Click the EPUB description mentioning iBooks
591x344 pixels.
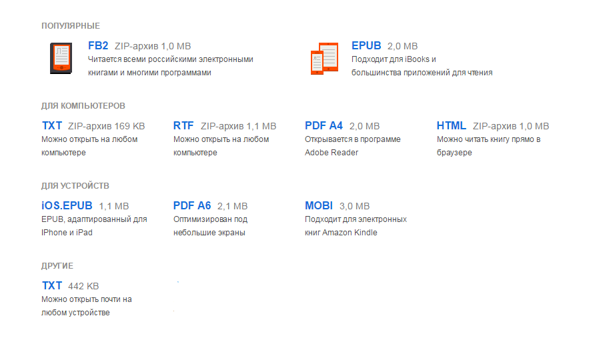tap(422, 65)
